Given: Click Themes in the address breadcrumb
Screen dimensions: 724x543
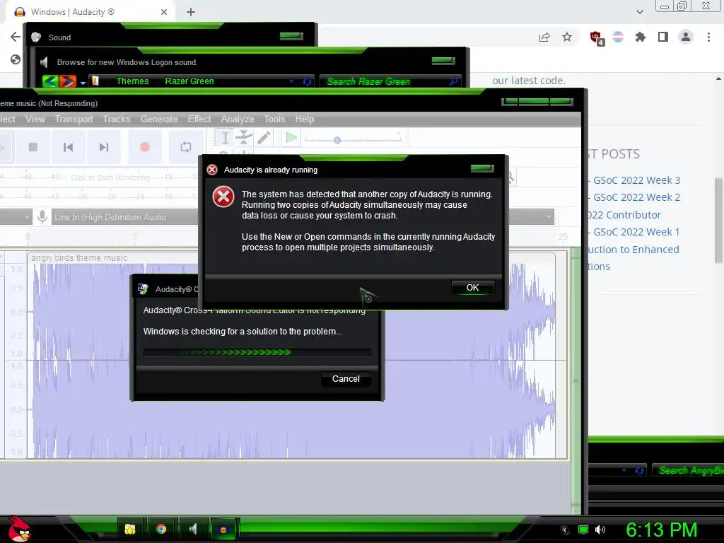Looking at the screenshot, I should pyautogui.click(x=132, y=81).
